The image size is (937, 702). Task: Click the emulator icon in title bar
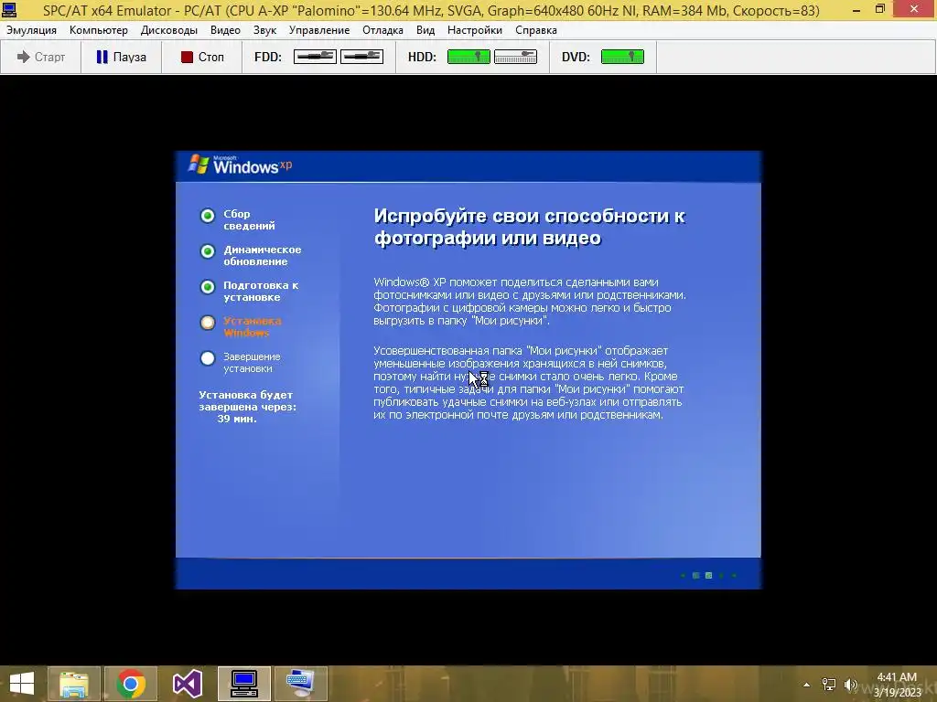(x=9, y=9)
